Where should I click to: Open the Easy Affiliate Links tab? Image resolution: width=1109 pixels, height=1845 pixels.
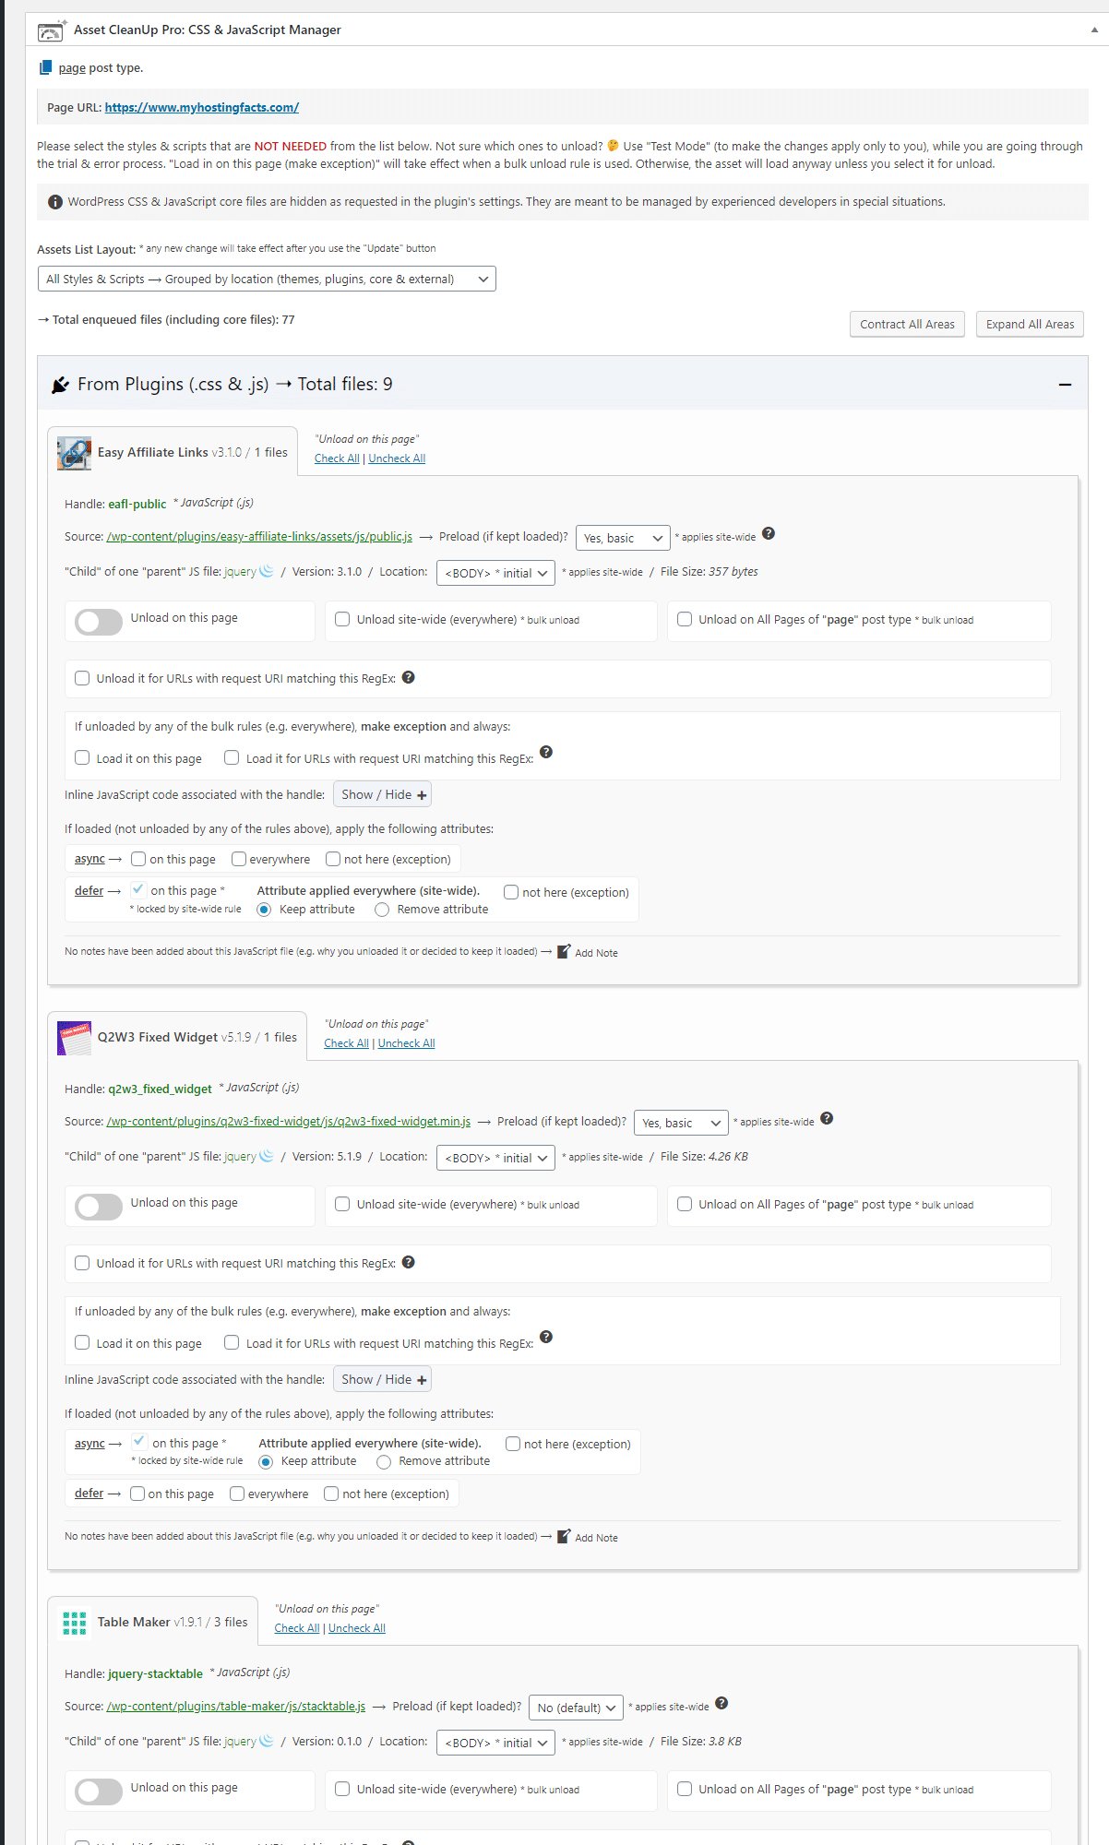pos(173,452)
